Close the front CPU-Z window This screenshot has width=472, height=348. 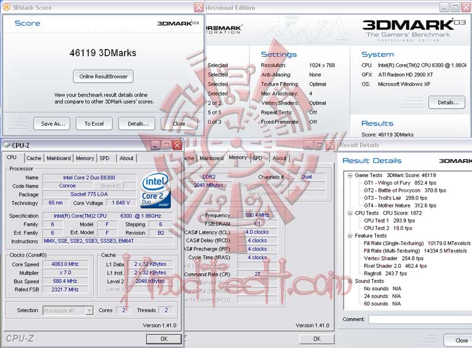[177, 146]
